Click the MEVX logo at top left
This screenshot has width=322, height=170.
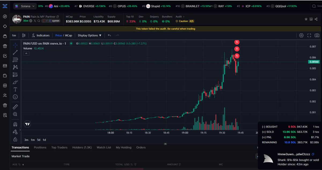coord(5,6)
